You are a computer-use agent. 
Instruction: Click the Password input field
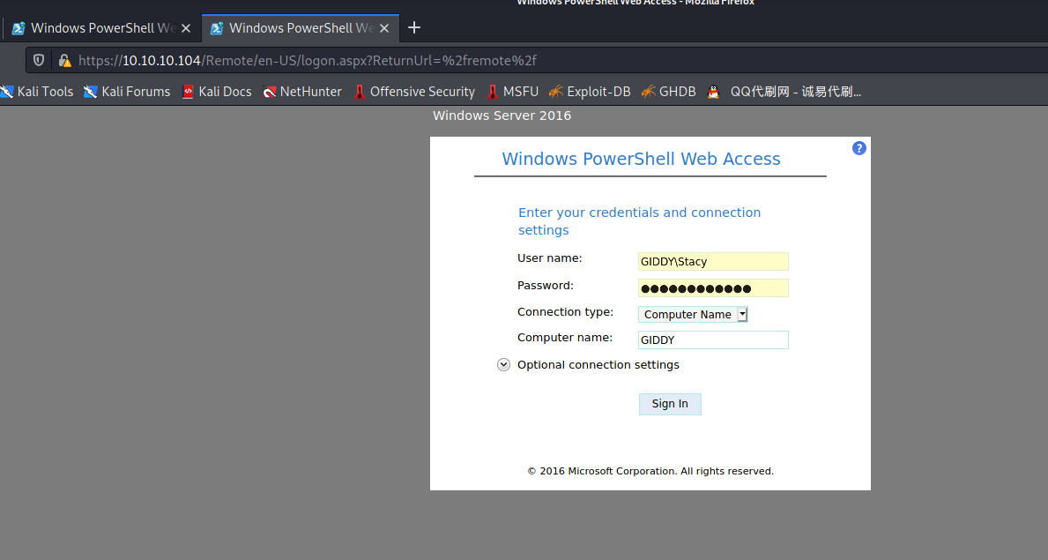713,288
